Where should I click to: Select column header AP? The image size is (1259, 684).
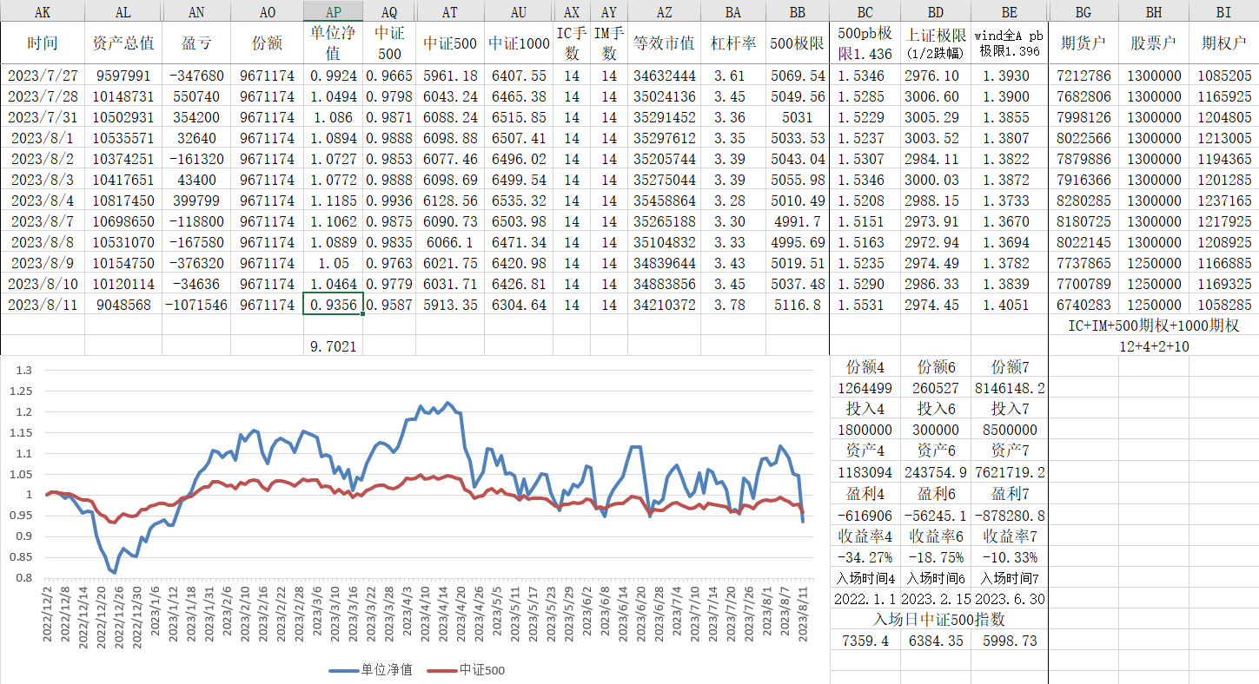pos(333,12)
